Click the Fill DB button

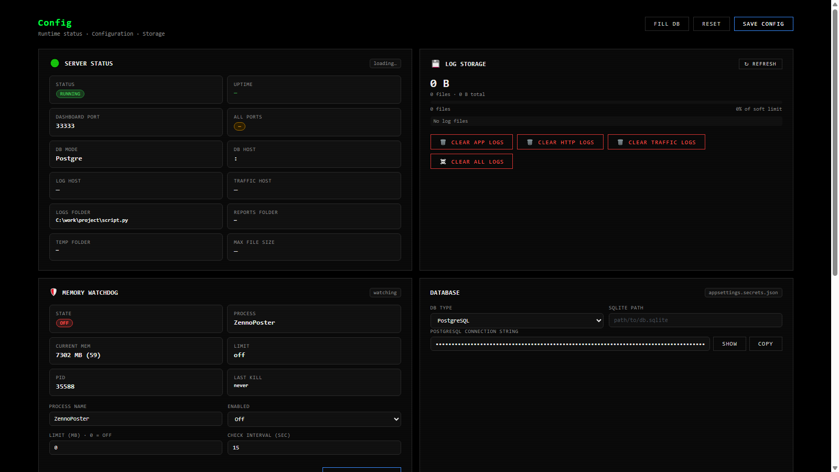tap(666, 24)
